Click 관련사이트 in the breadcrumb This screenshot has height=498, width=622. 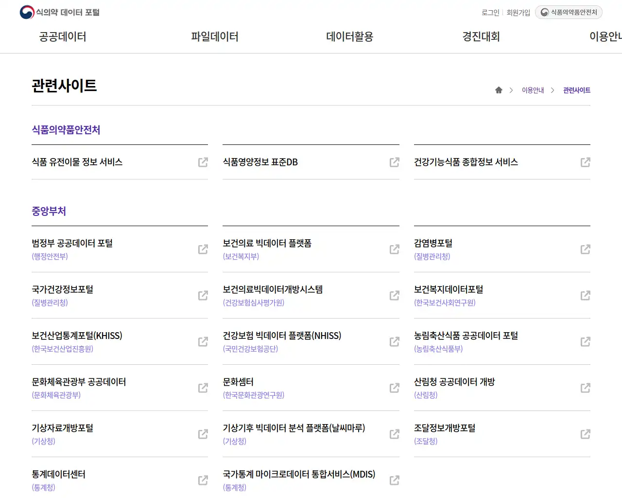point(577,90)
